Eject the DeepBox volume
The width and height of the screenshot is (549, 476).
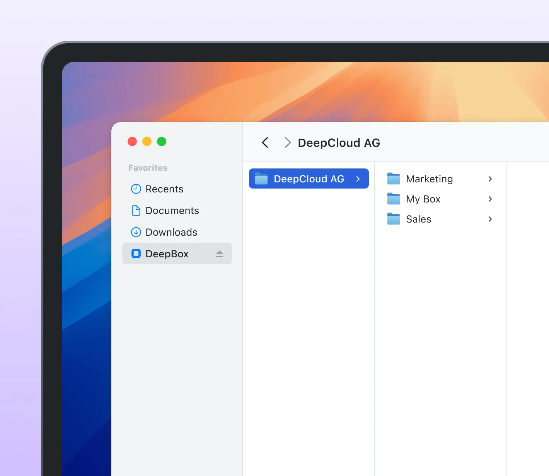pyautogui.click(x=220, y=254)
